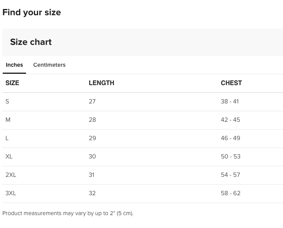283x228 pixels.
Task: Select the Inches tab
Action: pyautogui.click(x=14, y=65)
